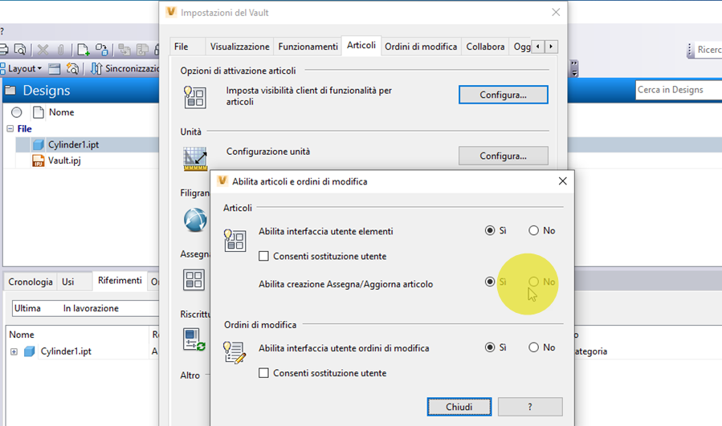Check Consenti sostituzione utente under Ordini di modifica
Viewport: 722px width, 426px height.
click(263, 373)
